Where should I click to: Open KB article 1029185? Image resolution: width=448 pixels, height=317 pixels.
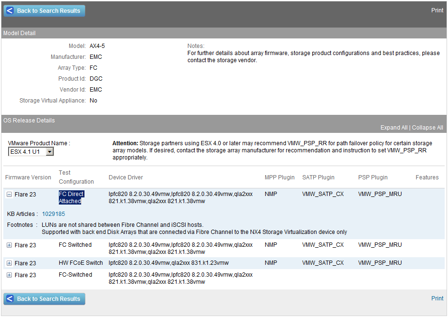click(x=53, y=214)
